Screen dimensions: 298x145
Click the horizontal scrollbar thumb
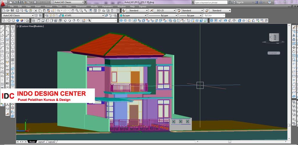click(x=230, y=142)
